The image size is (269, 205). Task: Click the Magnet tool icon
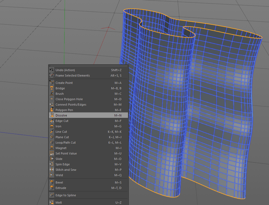click(52, 148)
